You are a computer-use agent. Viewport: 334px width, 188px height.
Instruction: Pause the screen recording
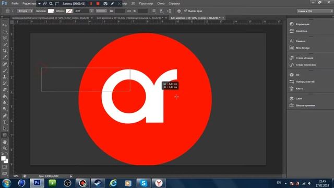coord(91,4)
